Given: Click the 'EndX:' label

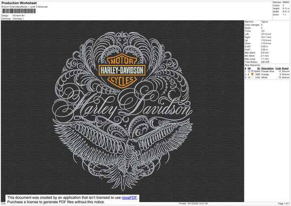Looking at the screenshot, I should pos(248,47).
